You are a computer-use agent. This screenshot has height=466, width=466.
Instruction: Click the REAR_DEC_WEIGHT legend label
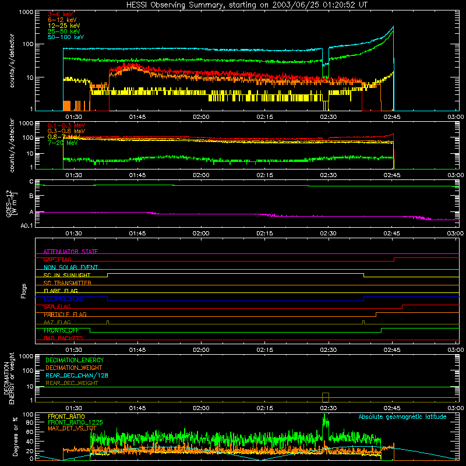click(72, 383)
